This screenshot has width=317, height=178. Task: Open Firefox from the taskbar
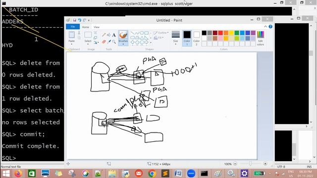coord(18,174)
